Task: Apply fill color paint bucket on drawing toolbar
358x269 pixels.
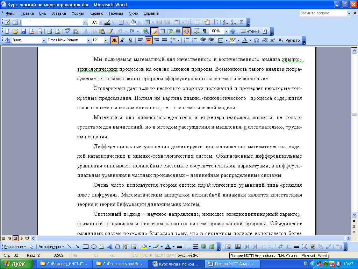Action: point(144,247)
